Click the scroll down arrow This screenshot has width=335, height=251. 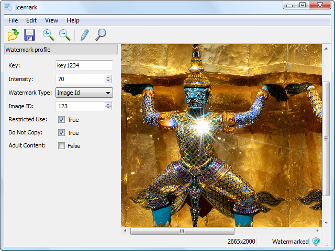click(x=326, y=223)
